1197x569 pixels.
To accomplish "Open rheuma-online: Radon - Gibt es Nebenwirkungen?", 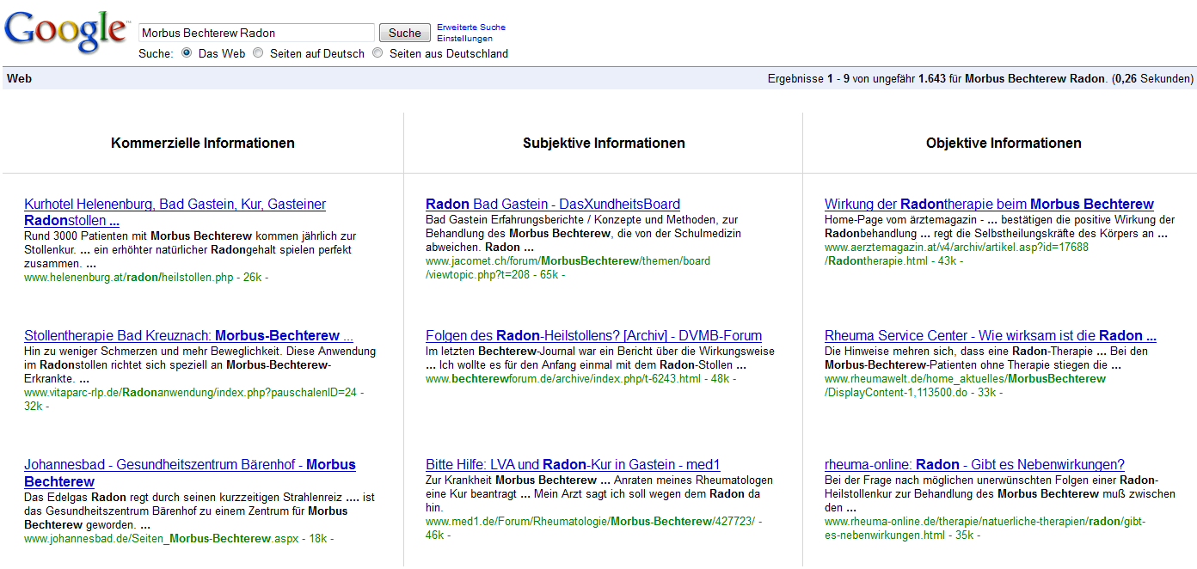I will (x=974, y=464).
